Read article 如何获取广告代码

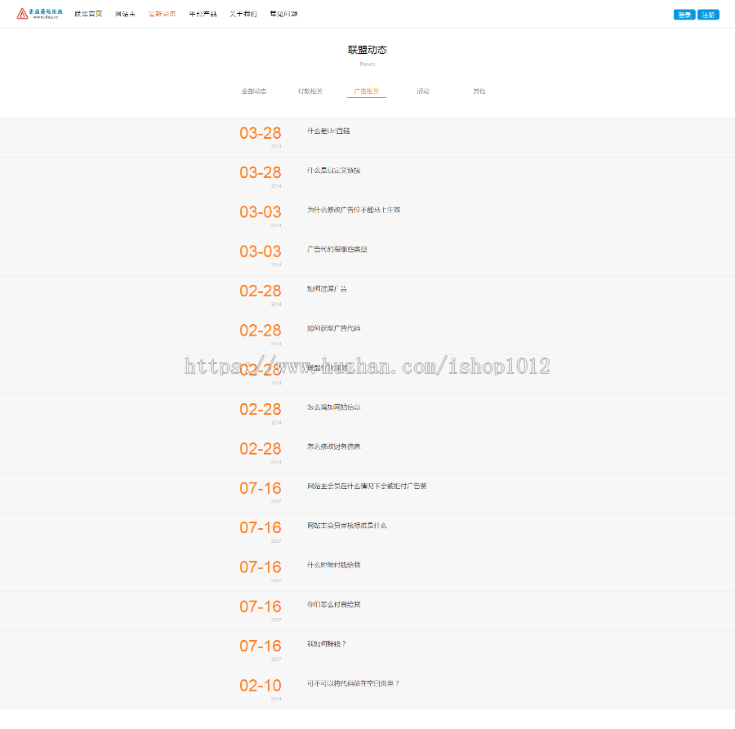pos(333,328)
